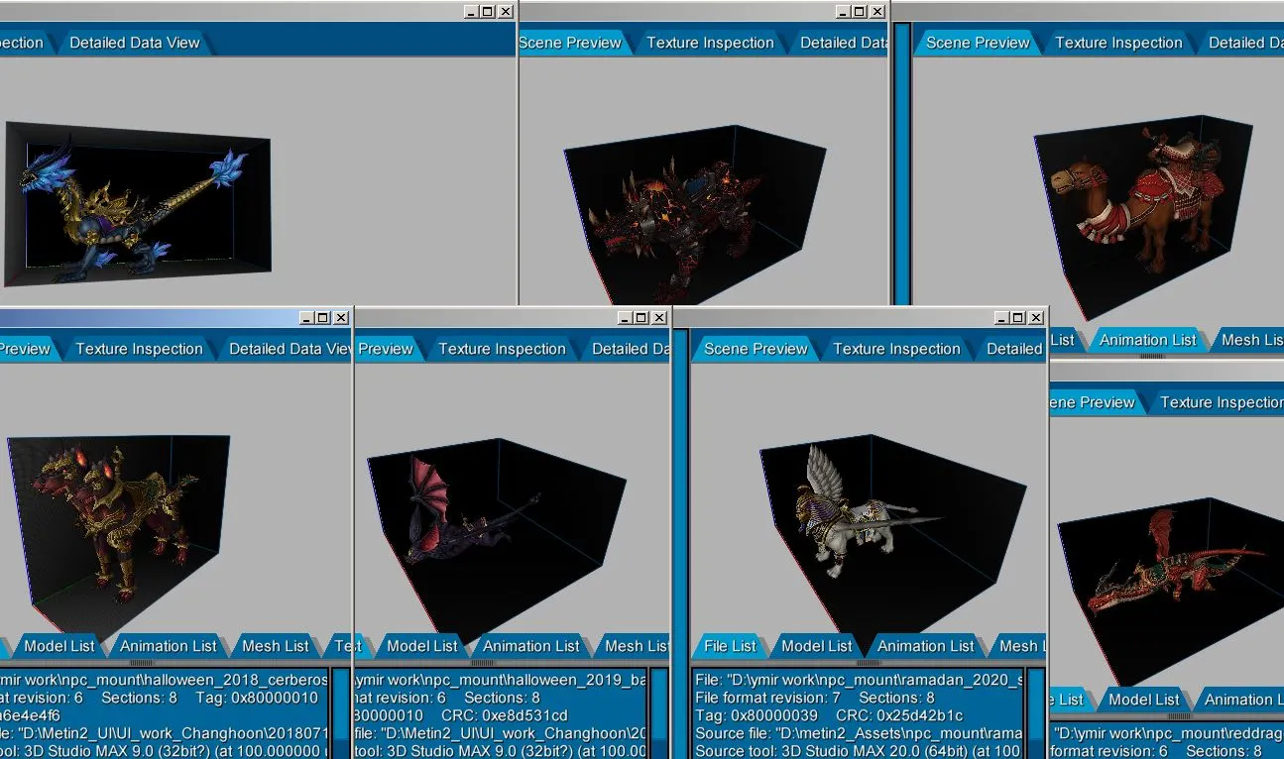Switch to Animation List in camel window
The width and height of the screenshot is (1284, 759).
coord(1147,340)
